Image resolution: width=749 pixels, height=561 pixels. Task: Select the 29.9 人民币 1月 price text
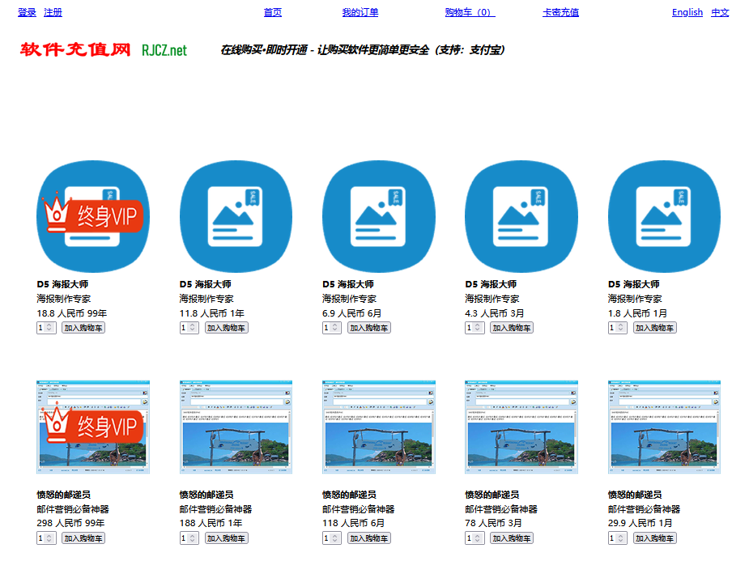[x=640, y=523]
